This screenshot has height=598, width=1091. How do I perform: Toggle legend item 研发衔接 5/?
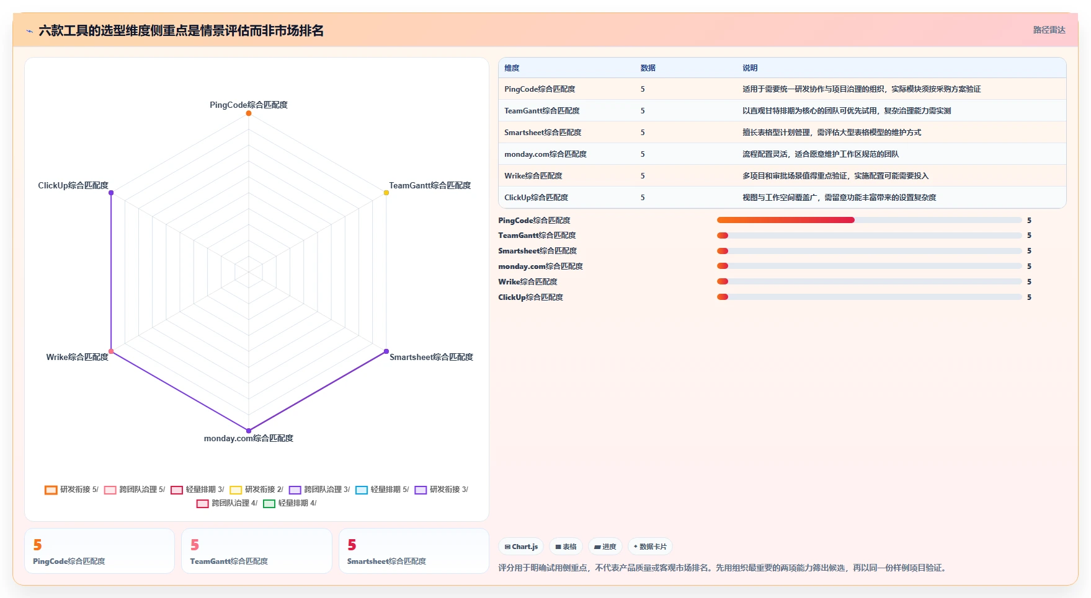[71, 490]
